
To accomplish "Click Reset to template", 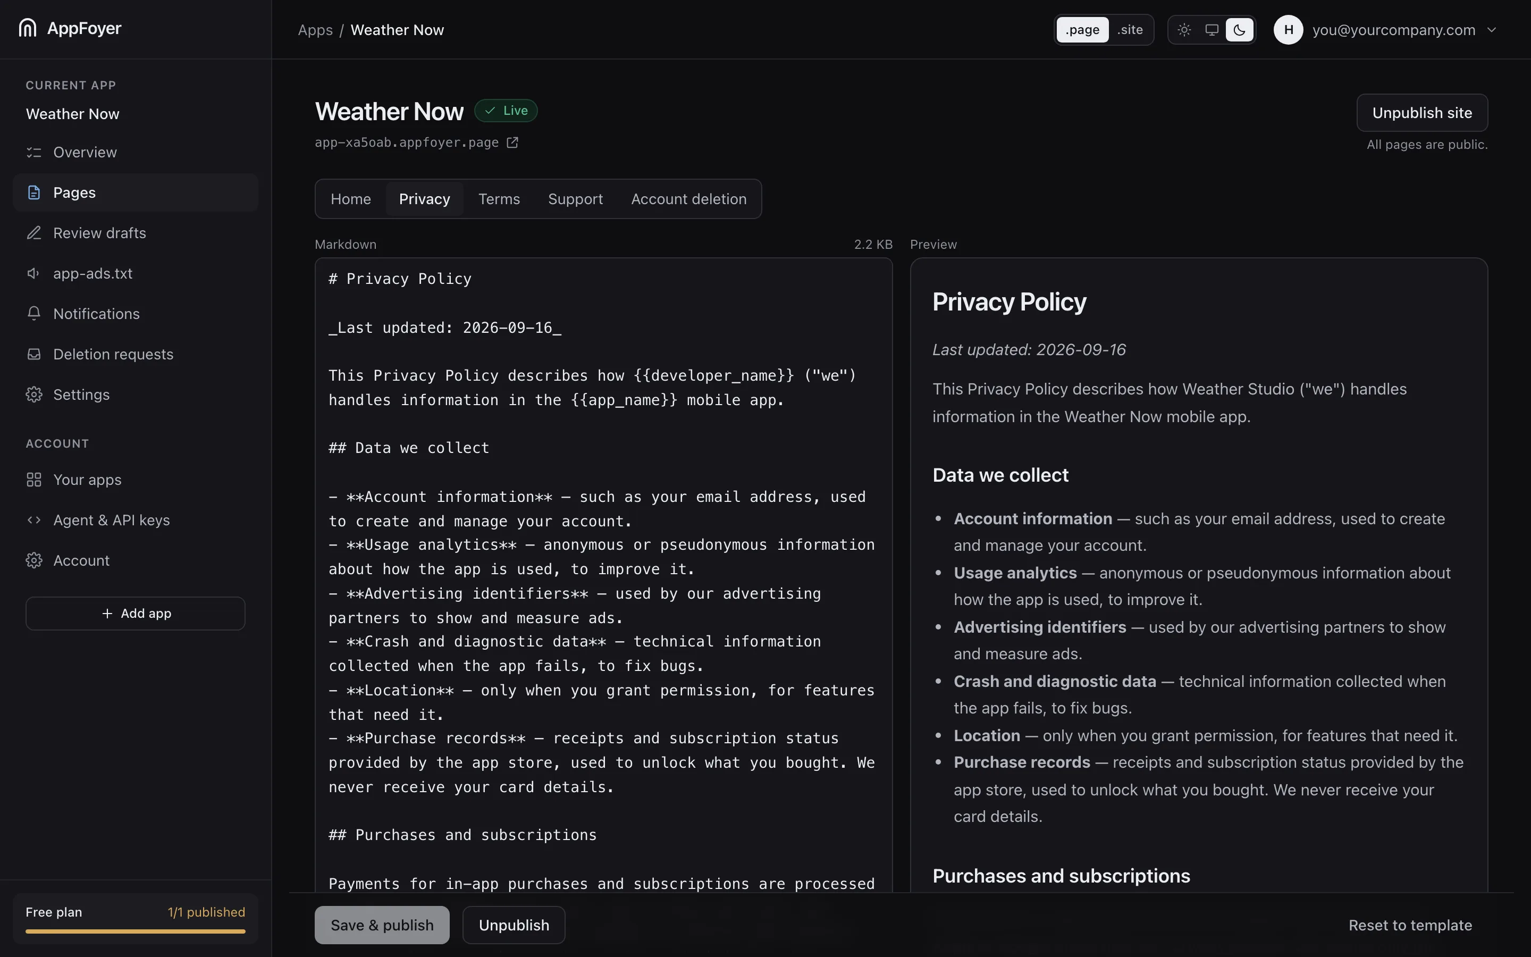I will [1410, 925].
